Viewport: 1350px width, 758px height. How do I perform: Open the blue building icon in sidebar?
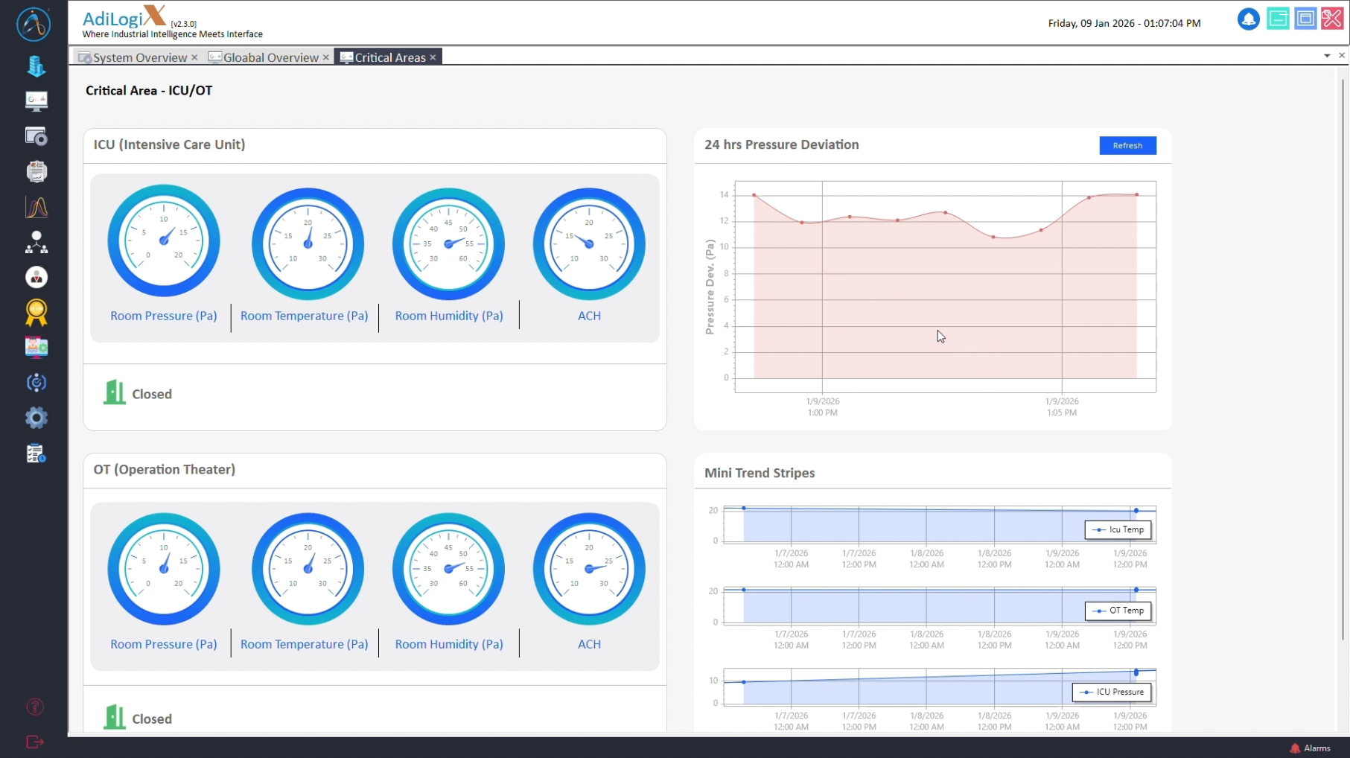pyautogui.click(x=36, y=66)
